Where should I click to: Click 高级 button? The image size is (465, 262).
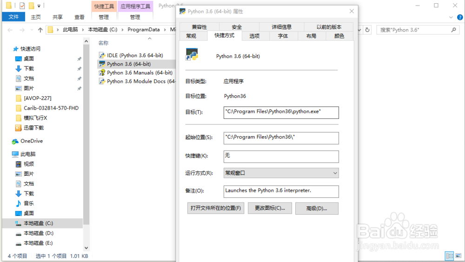(x=317, y=209)
